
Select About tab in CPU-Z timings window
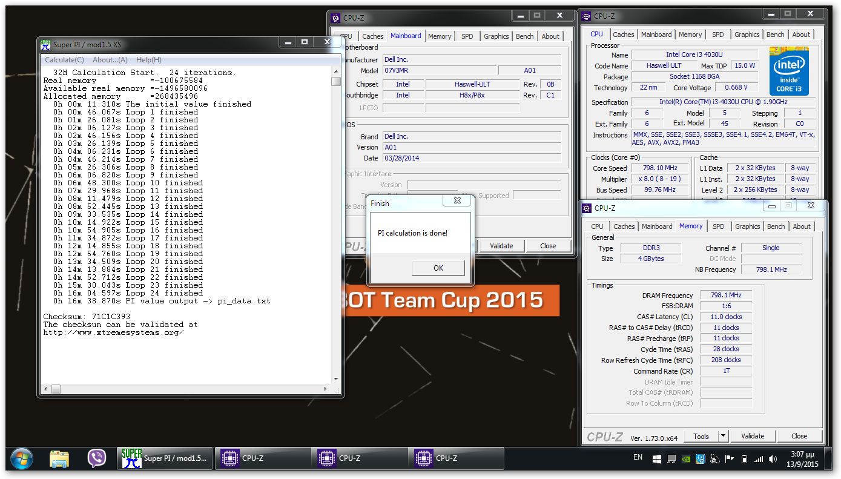[802, 226]
